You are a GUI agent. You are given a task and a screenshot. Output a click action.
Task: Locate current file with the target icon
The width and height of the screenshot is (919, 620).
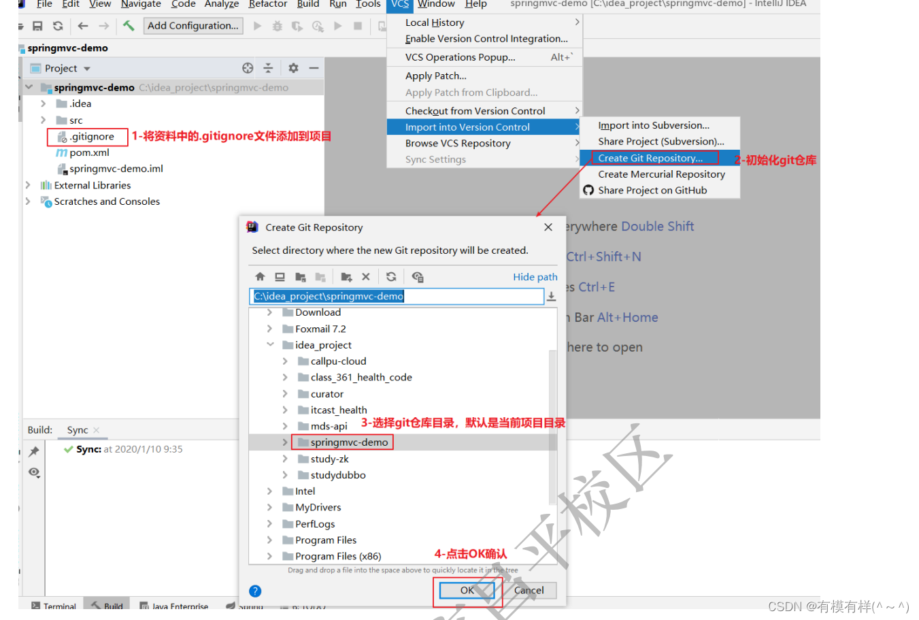[248, 68]
